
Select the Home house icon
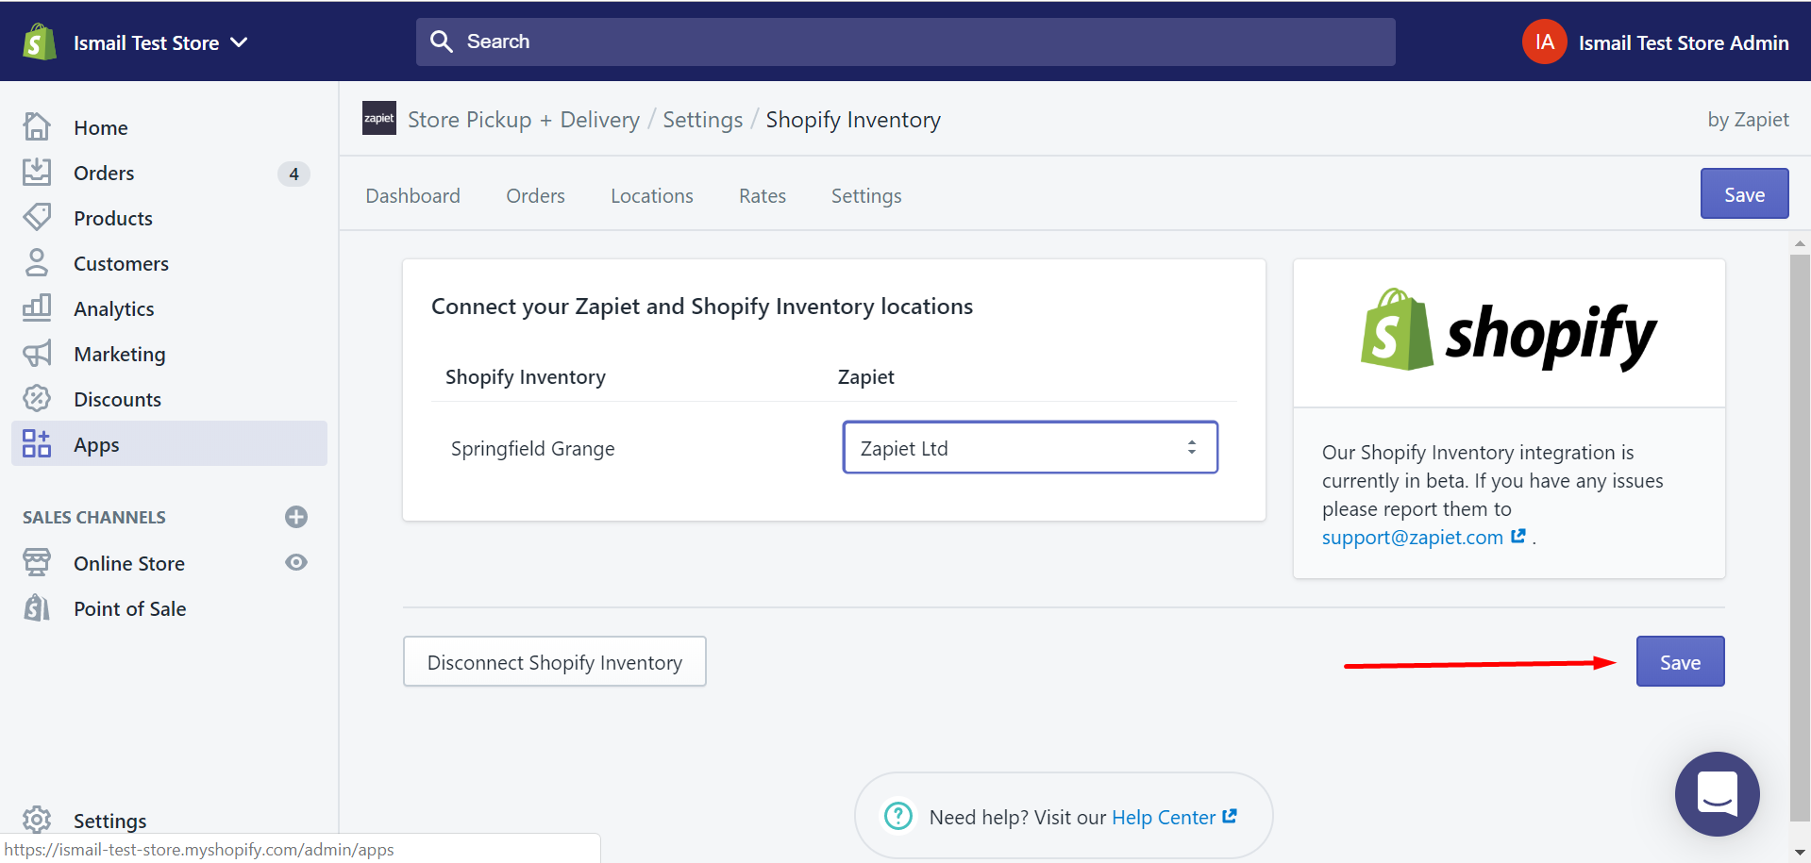tap(37, 126)
